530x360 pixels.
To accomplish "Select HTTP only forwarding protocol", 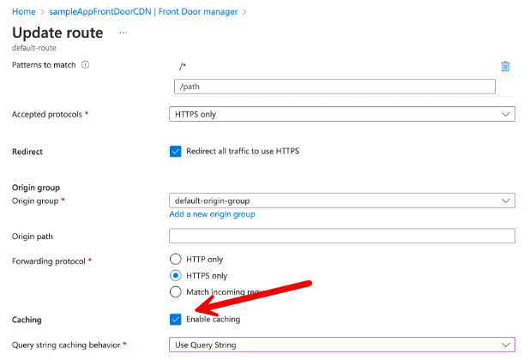I will click(x=176, y=259).
